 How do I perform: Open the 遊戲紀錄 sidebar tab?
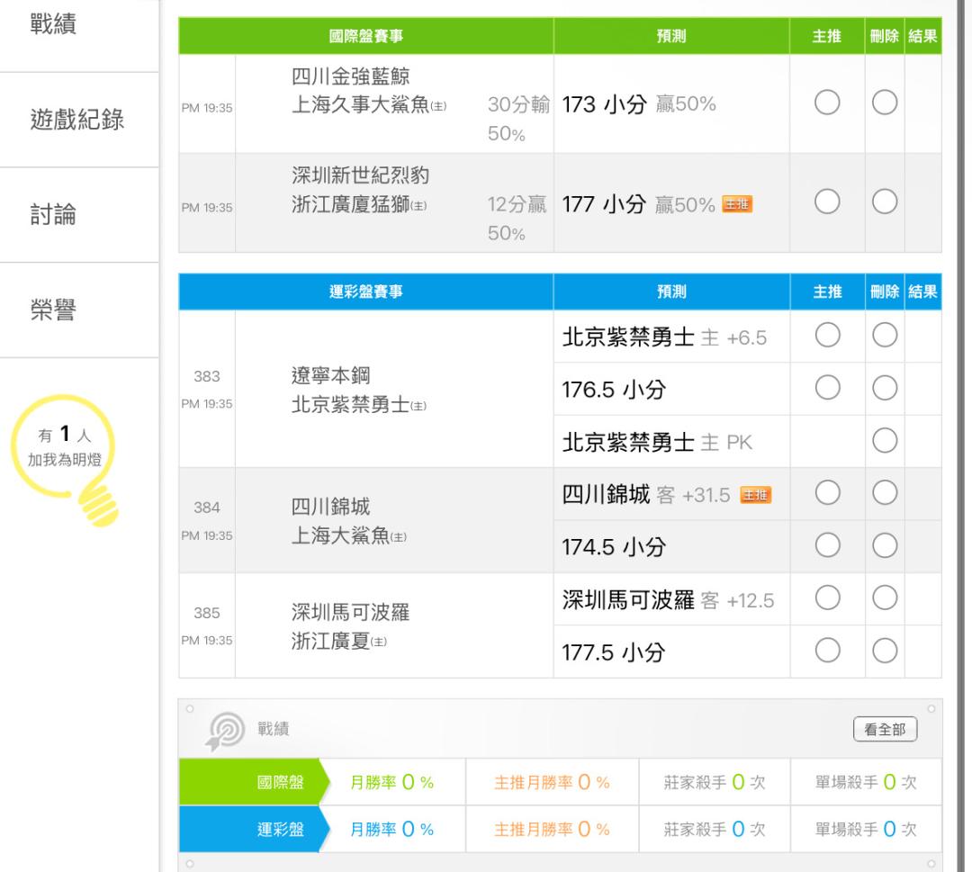click(x=79, y=120)
